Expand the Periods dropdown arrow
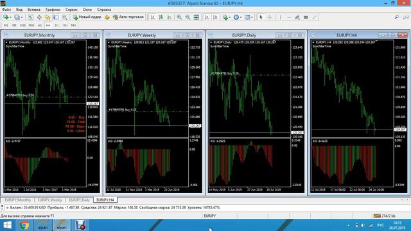Image resolution: width=411 pixels, height=231 pixels. tap(241, 17)
